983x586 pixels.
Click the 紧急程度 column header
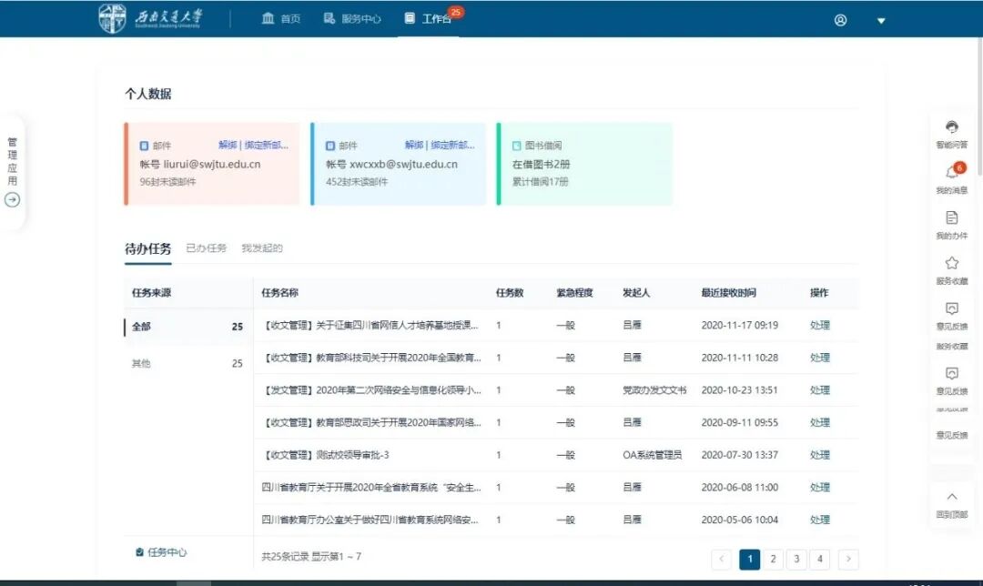click(x=574, y=293)
